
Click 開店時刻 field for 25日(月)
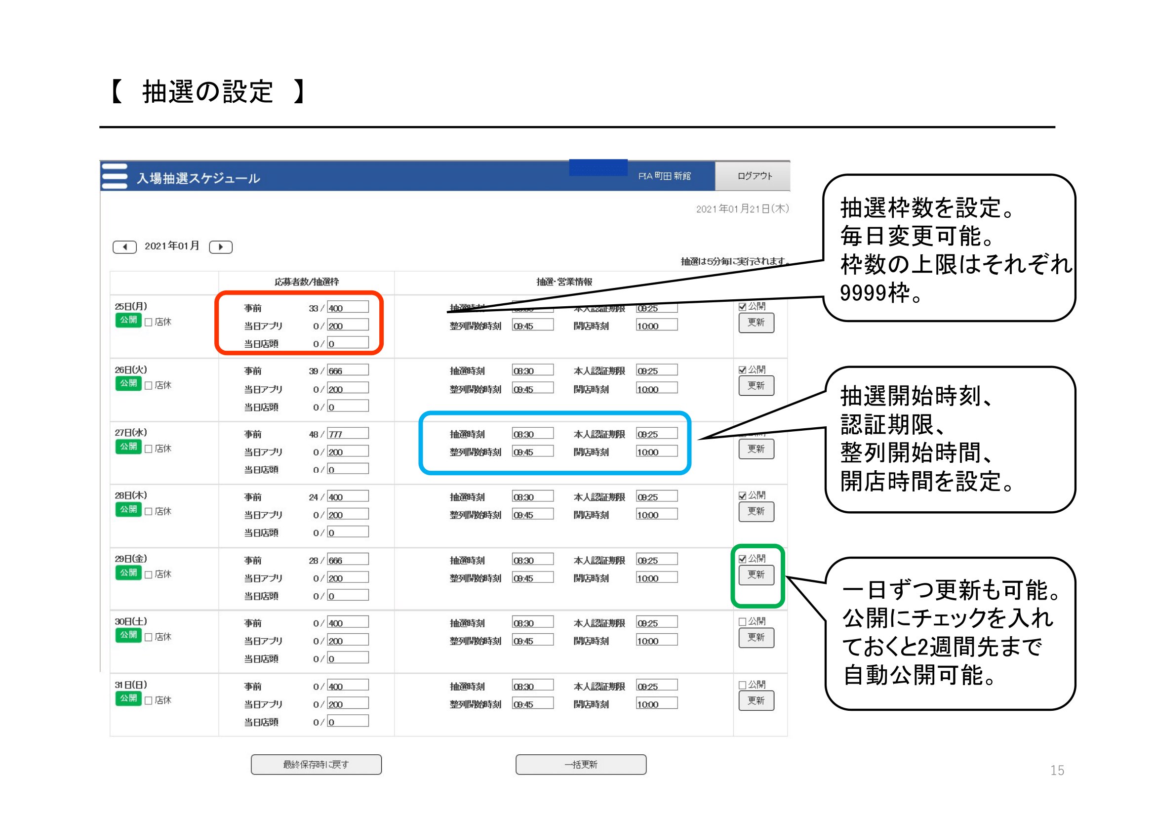point(657,325)
